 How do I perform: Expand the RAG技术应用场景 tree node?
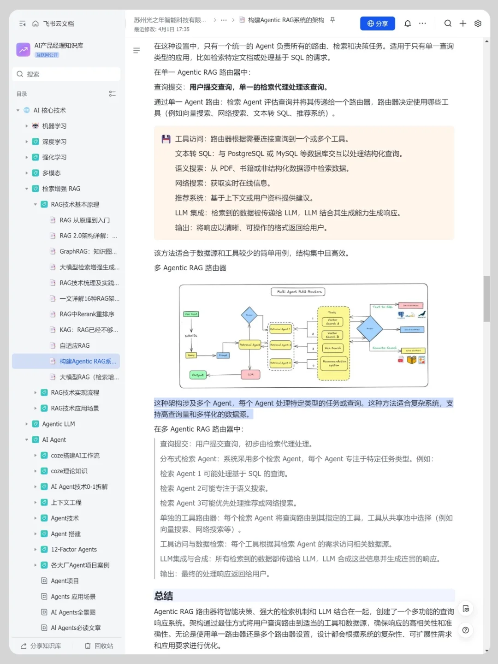pyautogui.click(x=36, y=408)
